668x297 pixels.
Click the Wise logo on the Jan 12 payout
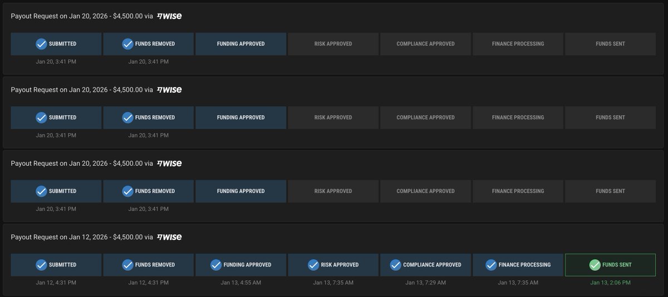[x=169, y=237]
